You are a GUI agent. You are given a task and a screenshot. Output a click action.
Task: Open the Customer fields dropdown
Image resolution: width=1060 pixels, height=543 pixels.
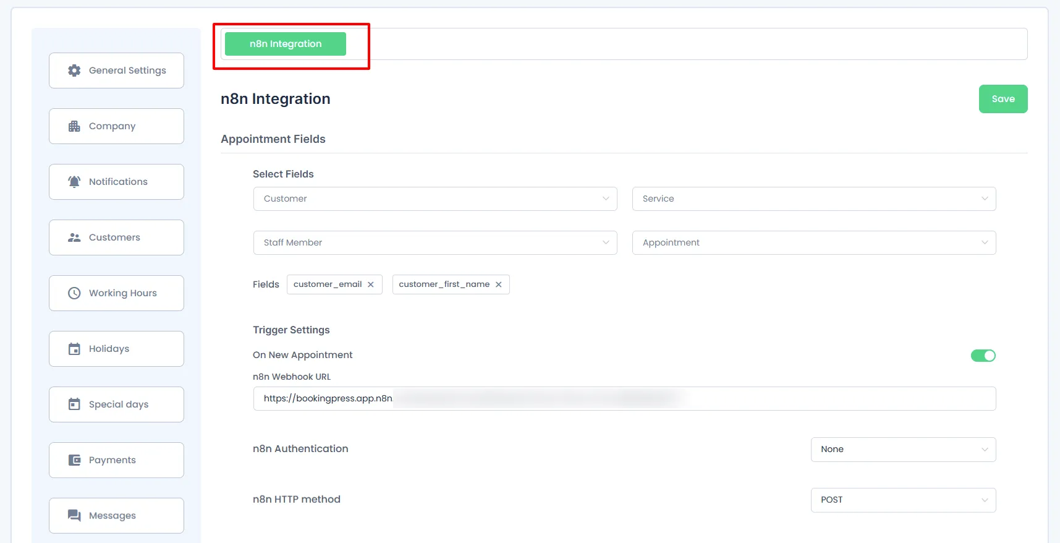[x=435, y=199]
